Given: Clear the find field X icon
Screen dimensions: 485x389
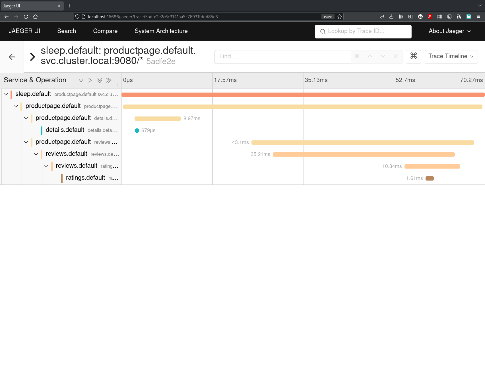Looking at the screenshot, I should (396, 56).
